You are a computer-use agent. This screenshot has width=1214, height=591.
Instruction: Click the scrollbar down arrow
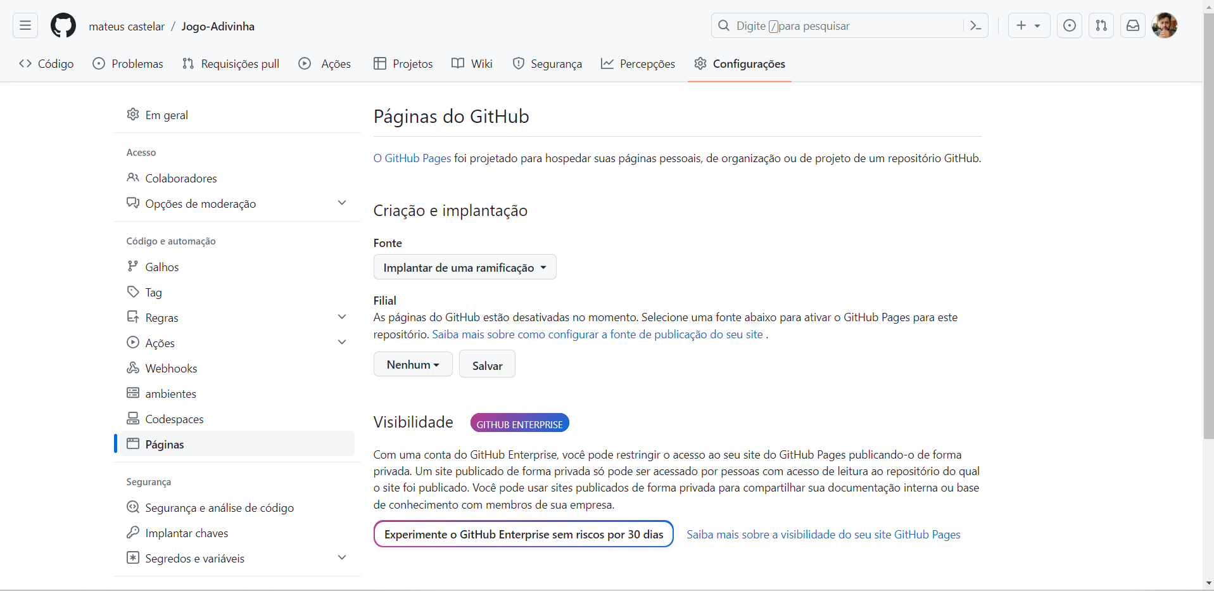click(x=1208, y=583)
